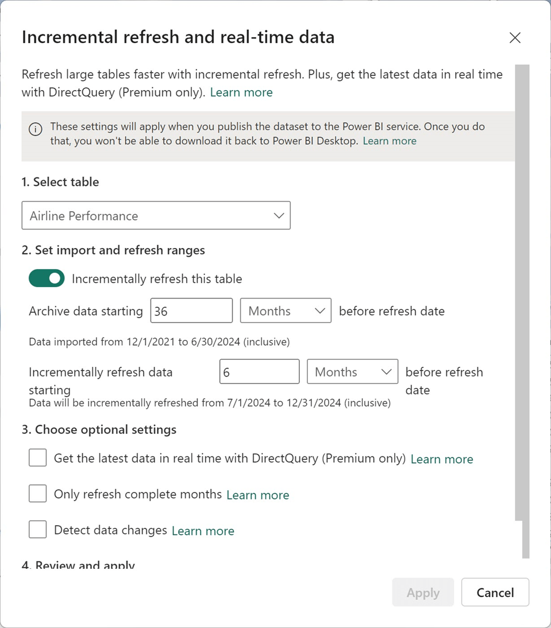Click the '1. Select table' heading
This screenshot has width=551, height=628.
[60, 182]
